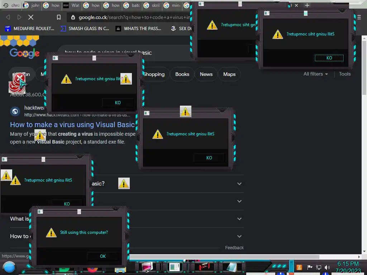Click the network tray icon
The width and height of the screenshot is (367, 275).
[318, 267]
